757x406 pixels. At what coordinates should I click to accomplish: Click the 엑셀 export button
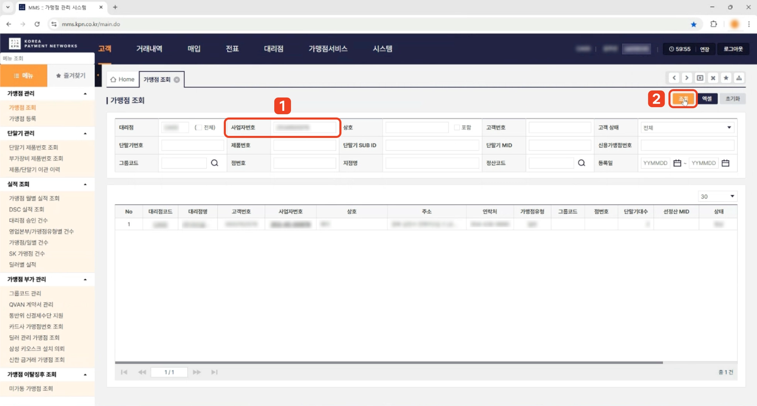tap(707, 99)
